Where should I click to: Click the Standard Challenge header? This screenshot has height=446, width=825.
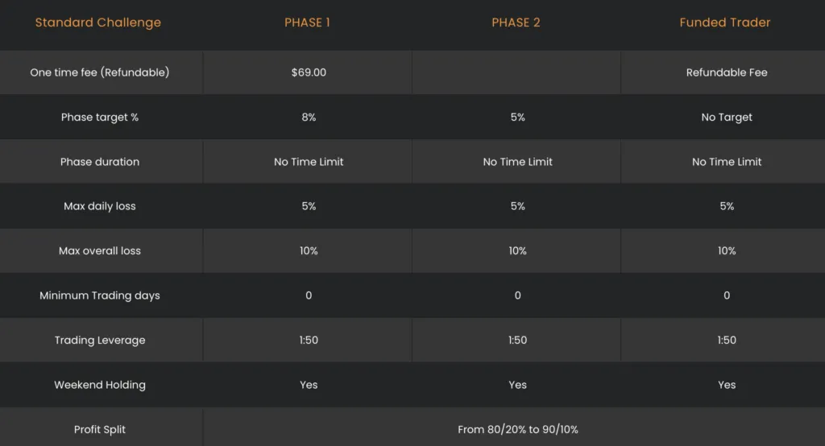coord(98,23)
